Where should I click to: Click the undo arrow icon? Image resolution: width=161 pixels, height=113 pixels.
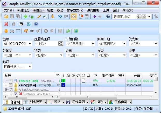point(60,17)
